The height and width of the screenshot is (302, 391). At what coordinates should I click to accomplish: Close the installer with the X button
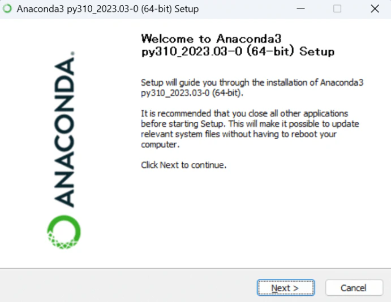[x=375, y=8]
